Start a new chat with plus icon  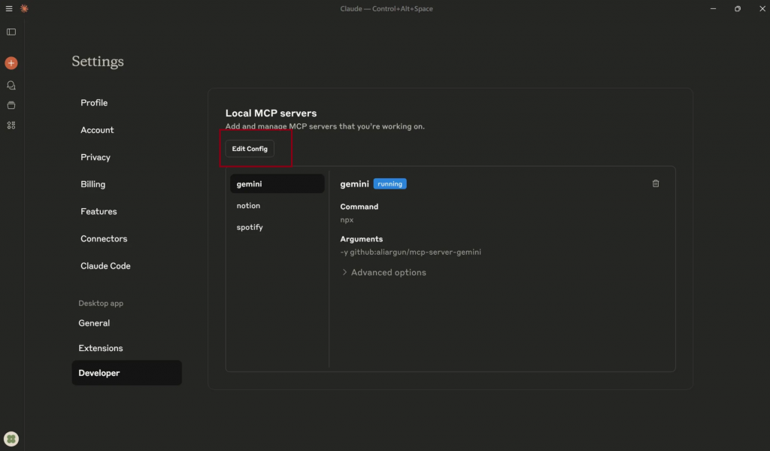pos(11,63)
